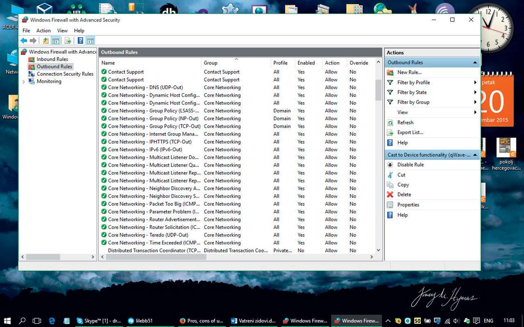Image resolution: width=524 pixels, height=327 pixels.
Task: Click the blue Help toolbar icon
Action: click(x=80, y=41)
